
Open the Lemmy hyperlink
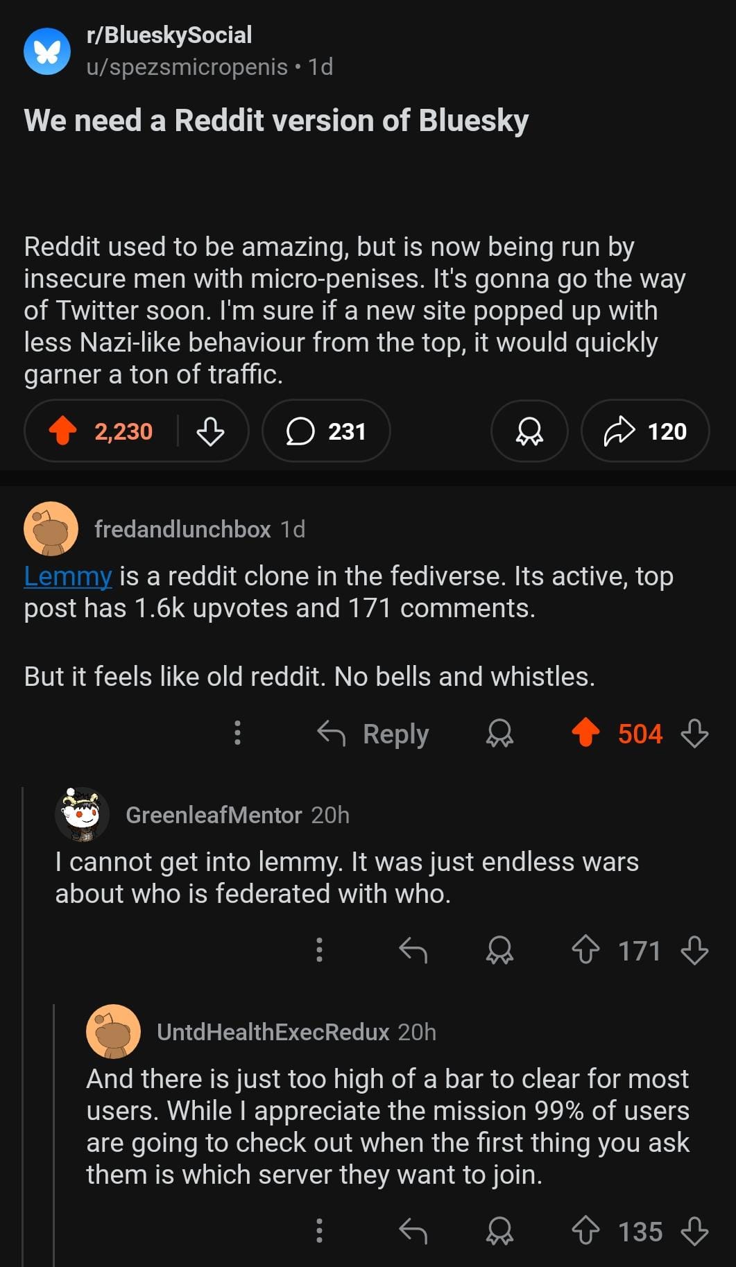tap(67, 576)
